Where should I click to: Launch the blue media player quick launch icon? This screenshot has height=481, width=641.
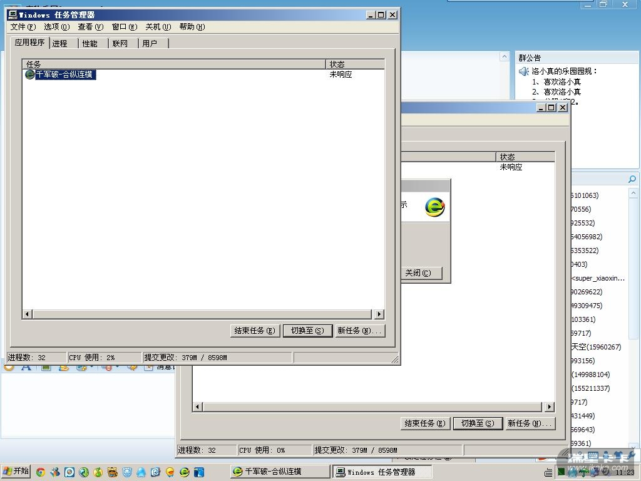[x=69, y=472]
